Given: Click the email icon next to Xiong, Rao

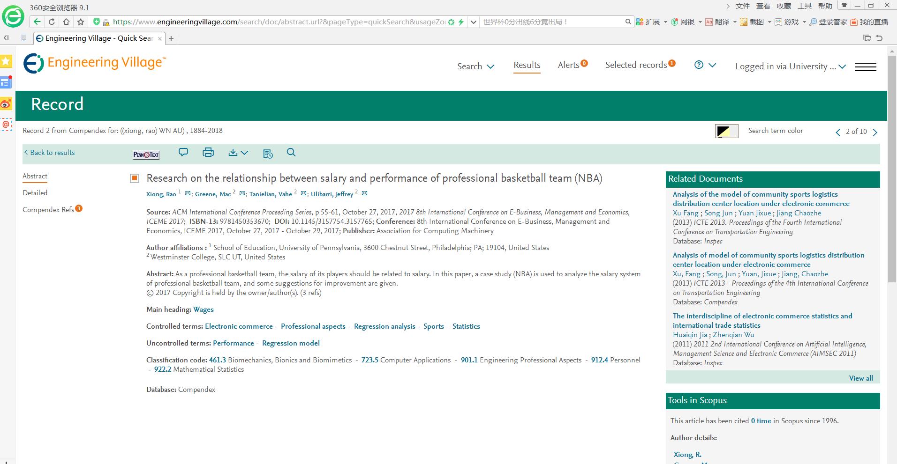Looking at the screenshot, I should tap(188, 193).
